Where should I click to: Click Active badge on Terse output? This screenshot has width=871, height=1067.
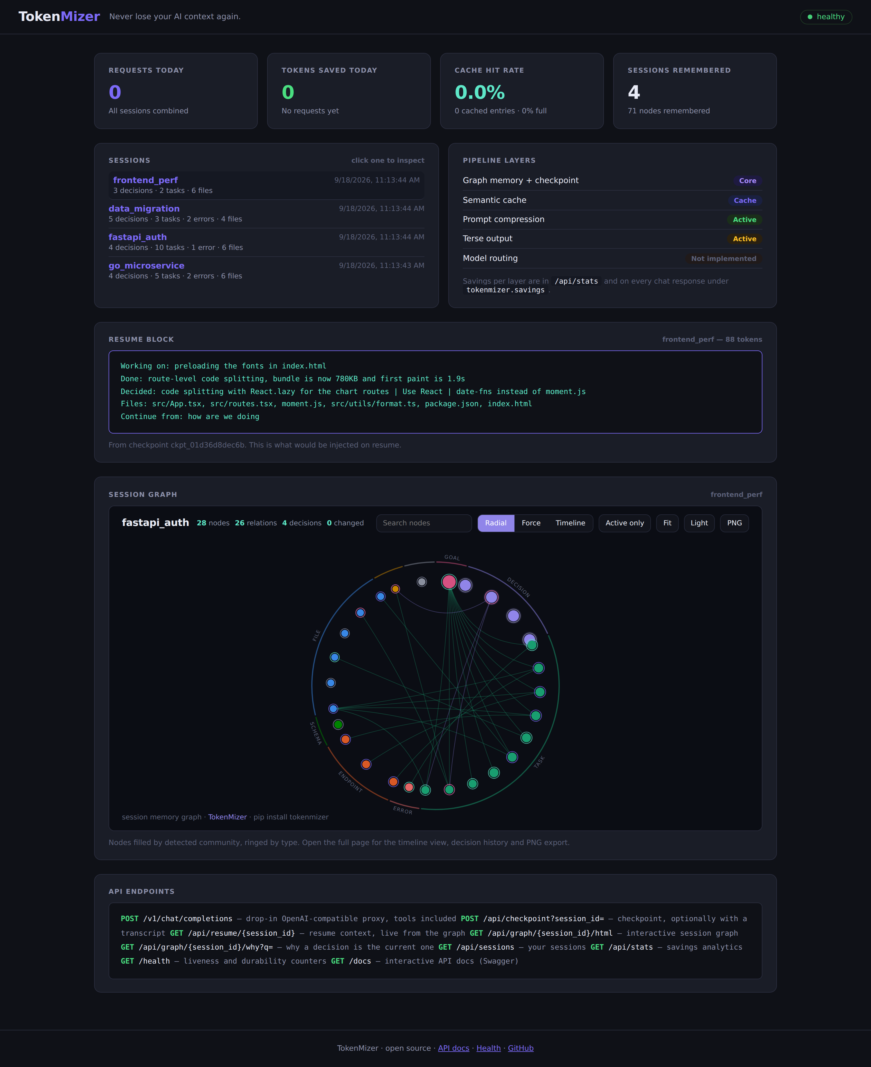coord(745,239)
